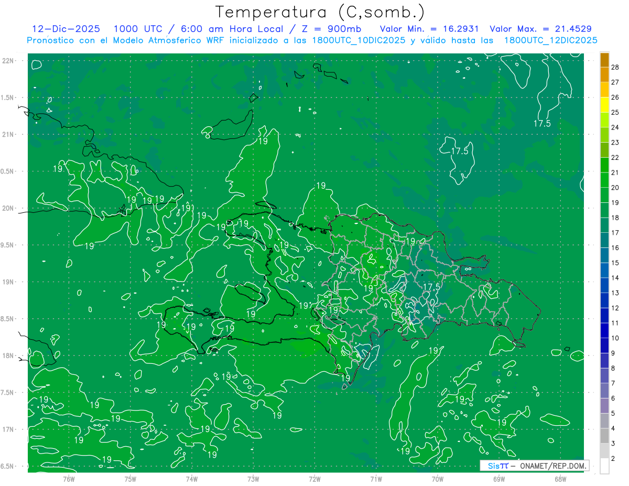Click the '72W' longitude axis label

click(315, 478)
